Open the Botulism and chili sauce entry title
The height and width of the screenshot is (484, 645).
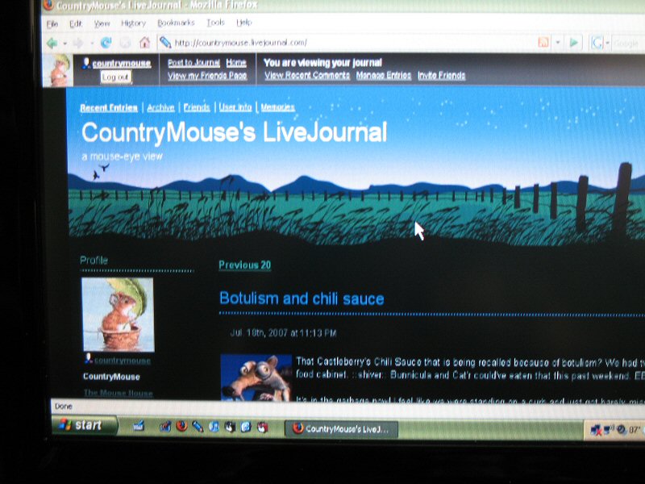(302, 298)
